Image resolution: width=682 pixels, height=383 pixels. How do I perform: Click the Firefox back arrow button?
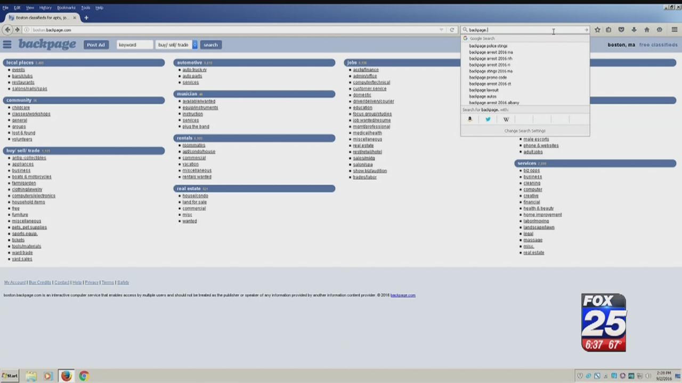7,30
